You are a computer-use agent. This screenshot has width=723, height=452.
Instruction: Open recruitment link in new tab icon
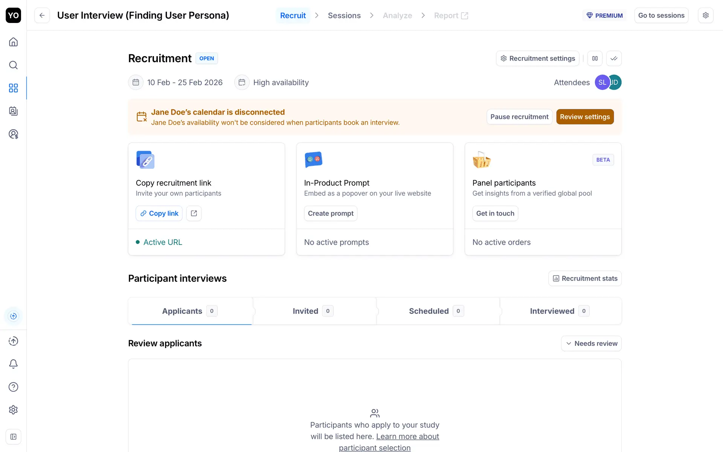pos(194,213)
